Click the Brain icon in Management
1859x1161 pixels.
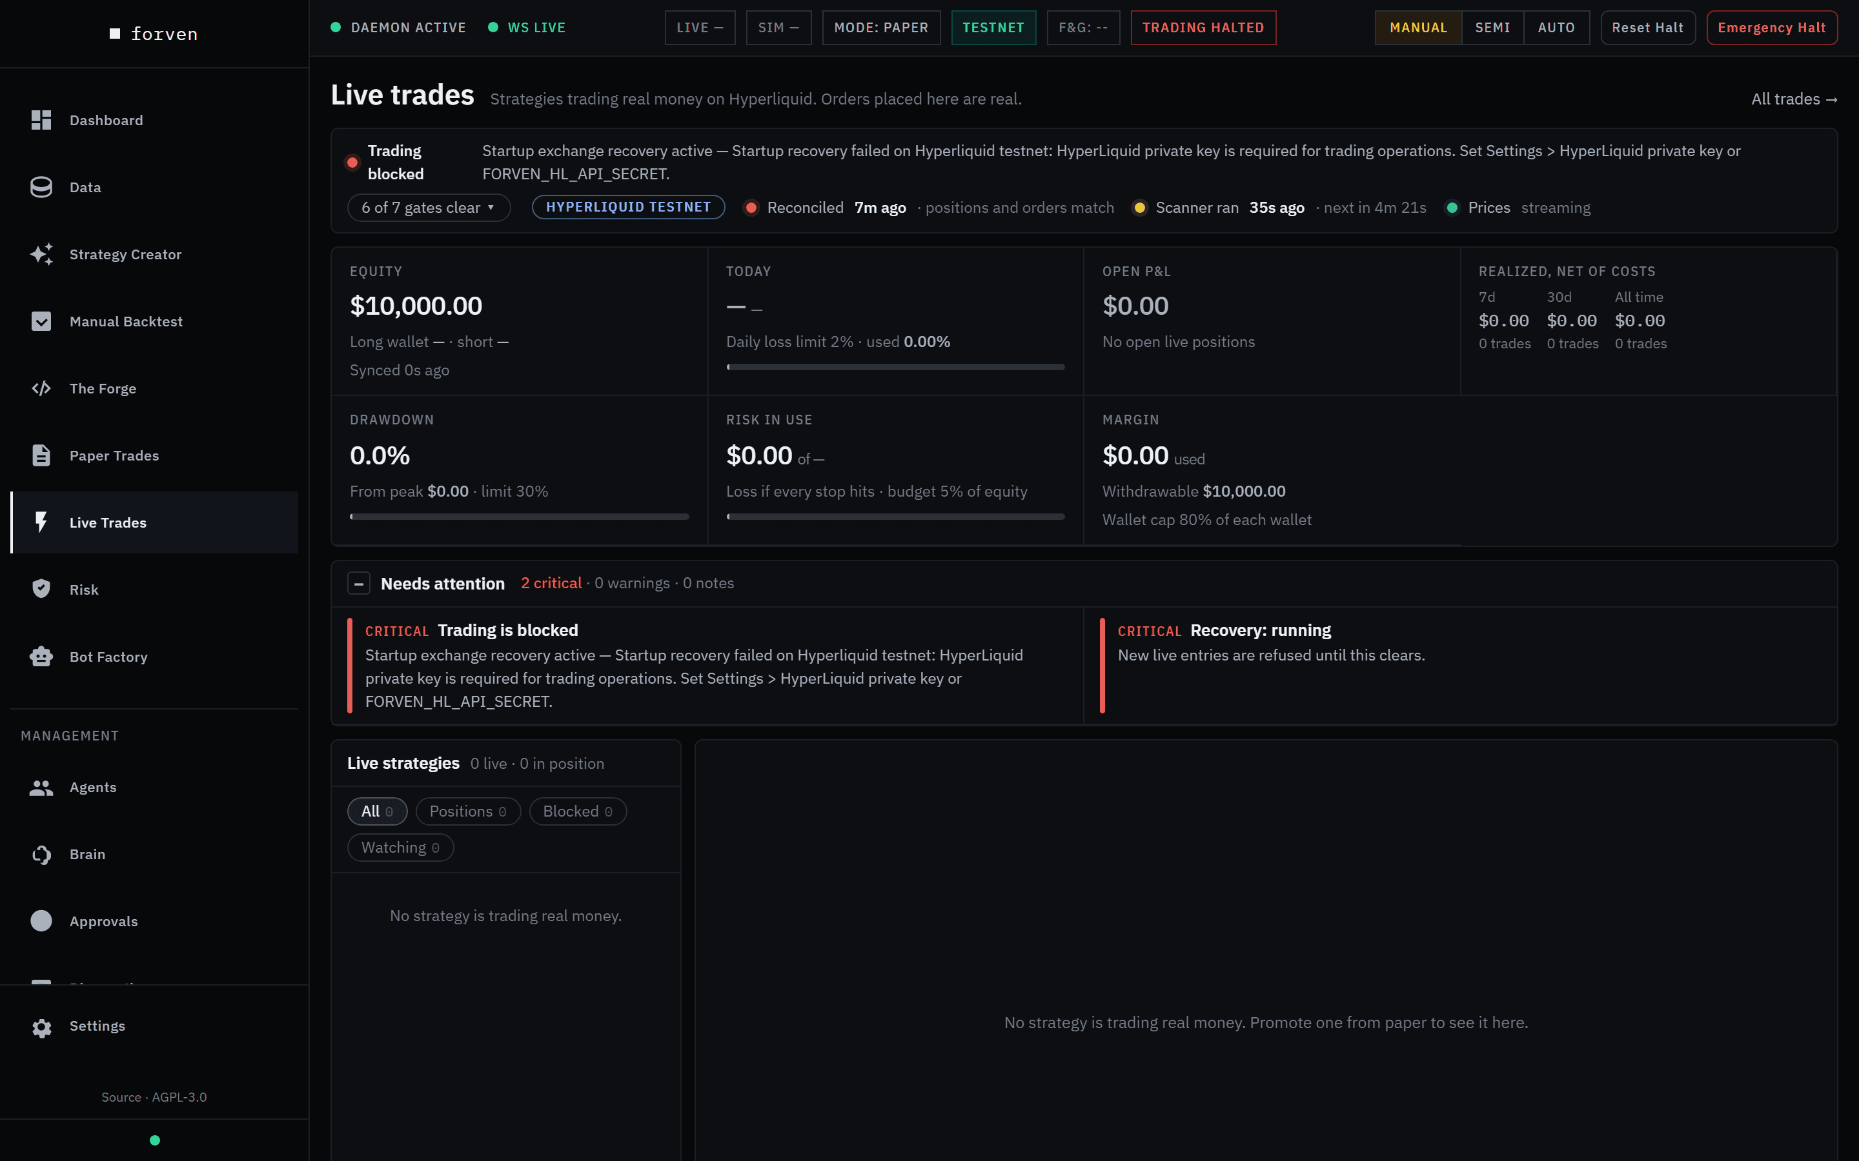41,854
